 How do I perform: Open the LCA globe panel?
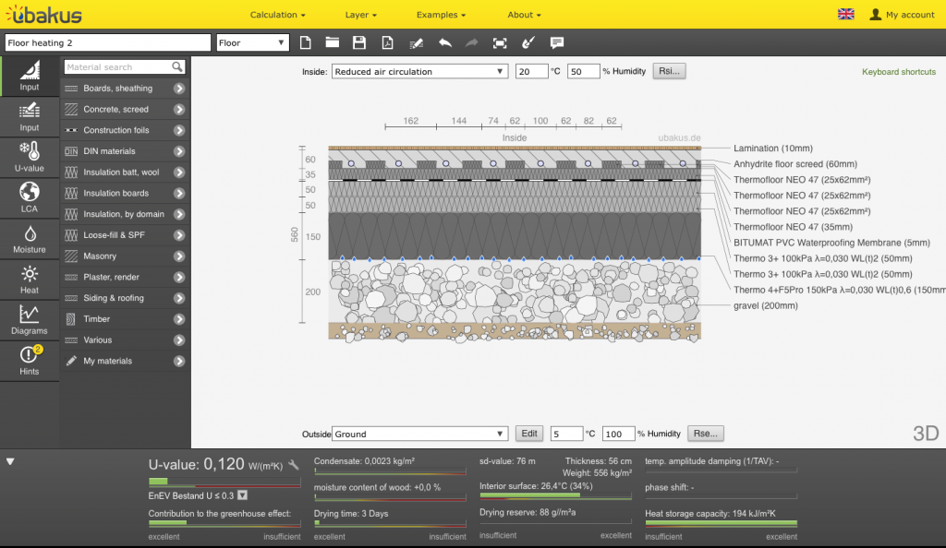pos(30,197)
